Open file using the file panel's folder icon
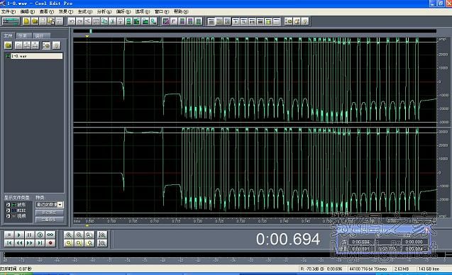 (x=9, y=45)
